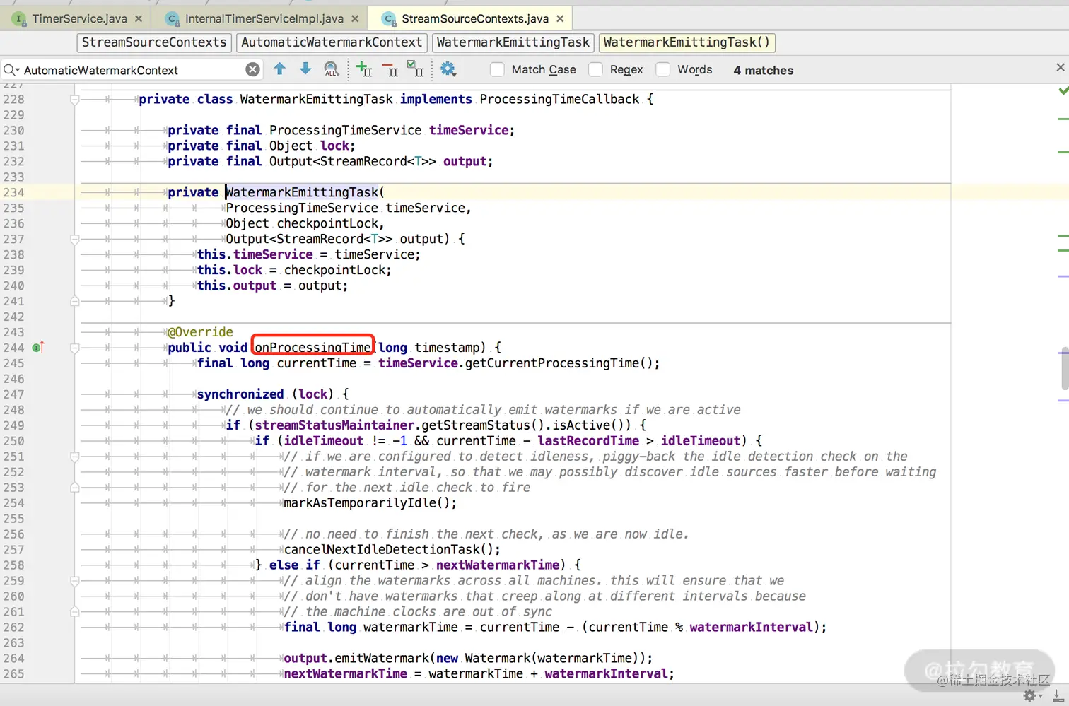Click 'watermarkInterval);' on line 262
The height and width of the screenshot is (706, 1069).
coord(758,628)
